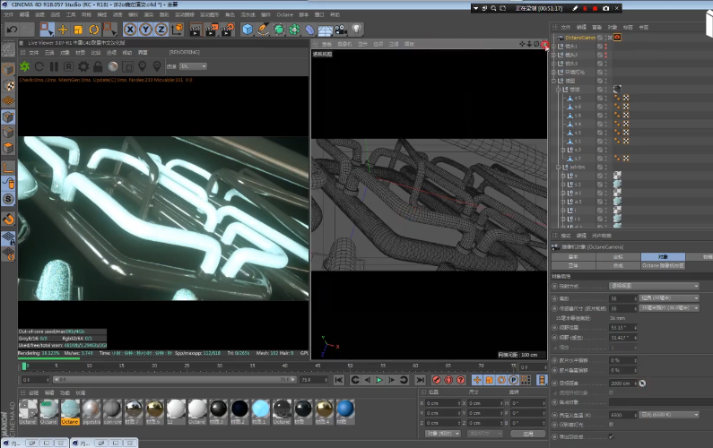The width and height of the screenshot is (713, 448).
Task: Pause the Live Viewer render
Action: click(x=54, y=66)
